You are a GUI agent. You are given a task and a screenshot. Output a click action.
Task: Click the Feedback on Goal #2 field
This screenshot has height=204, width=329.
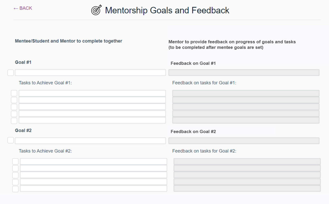pos(244,141)
